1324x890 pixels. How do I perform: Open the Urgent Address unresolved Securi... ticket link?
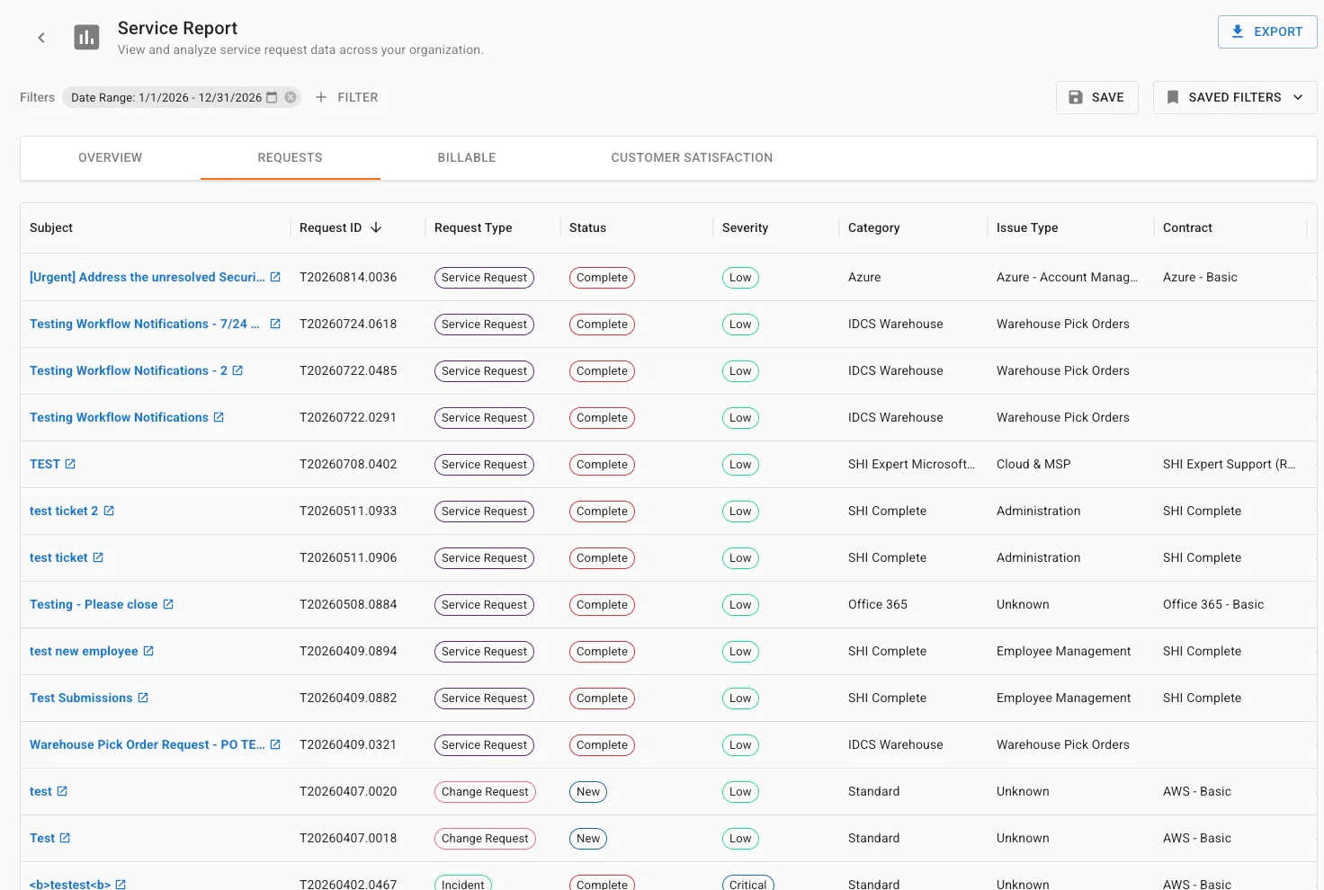[x=148, y=277]
